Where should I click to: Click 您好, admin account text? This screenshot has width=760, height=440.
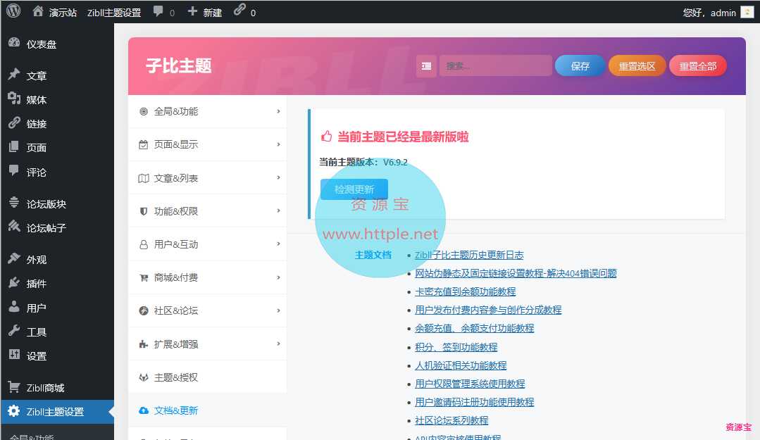click(x=709, y=13)
